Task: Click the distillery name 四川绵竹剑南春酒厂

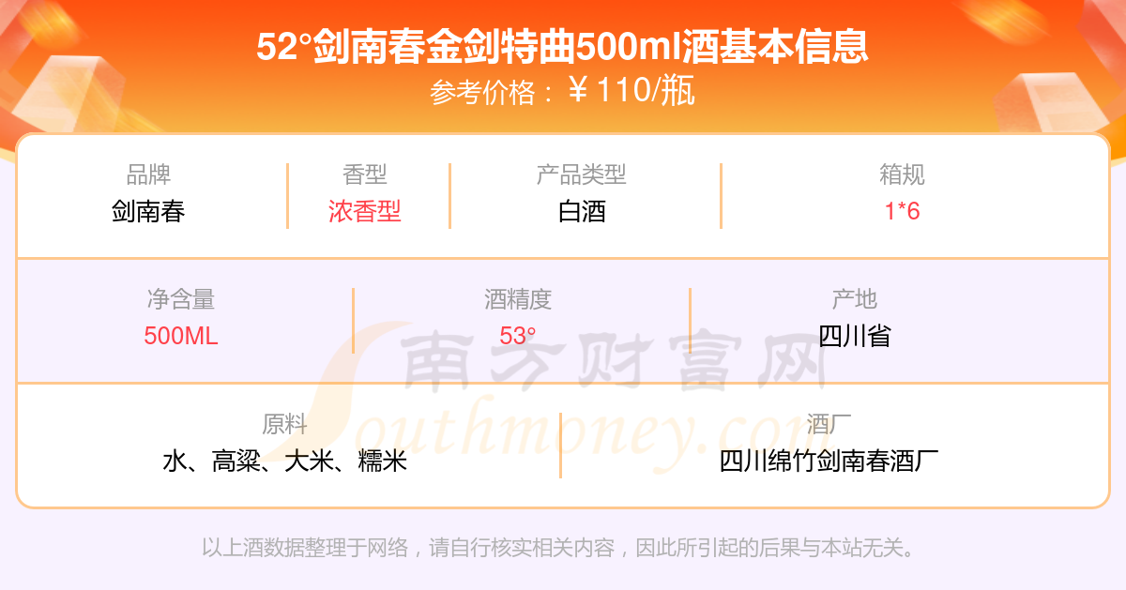Action: tap(829, 461)
